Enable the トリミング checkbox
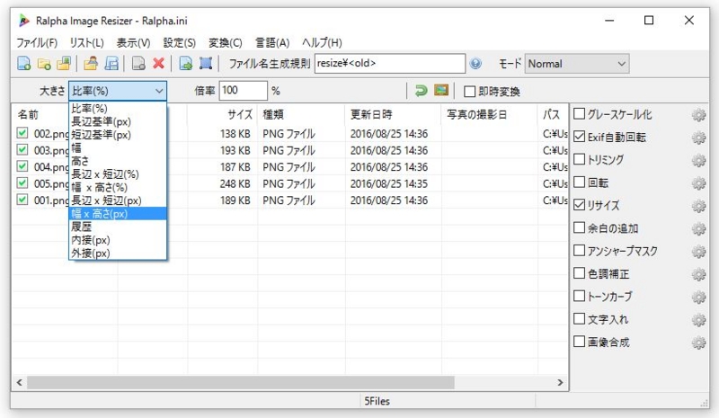This screenshot has height=418, width=719. click(579, 159)
